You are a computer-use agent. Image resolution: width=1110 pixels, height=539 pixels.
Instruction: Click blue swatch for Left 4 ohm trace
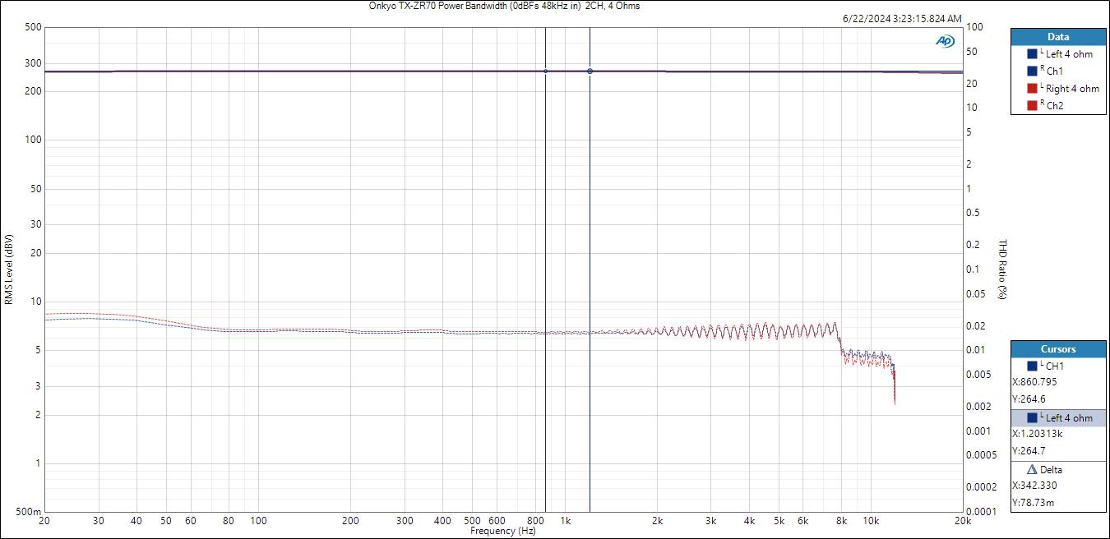point(1032,54)
